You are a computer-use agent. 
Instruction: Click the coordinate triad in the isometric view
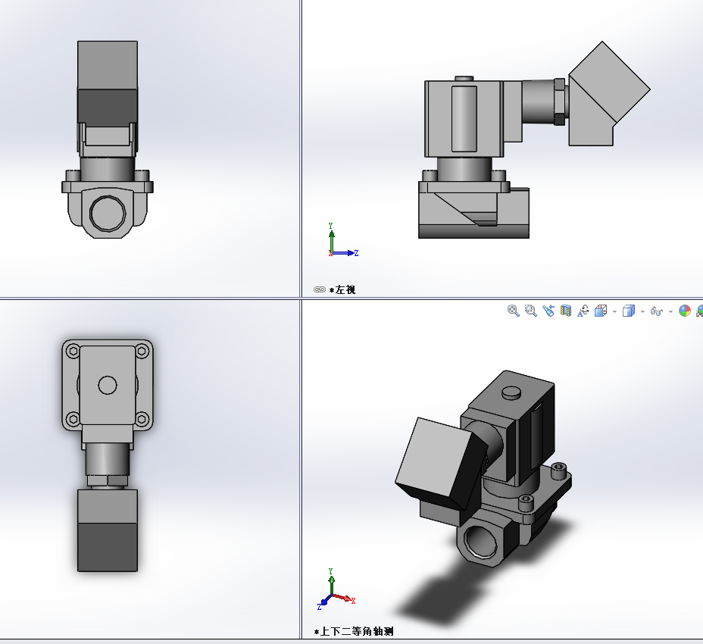pyautogui.click(x=336, y=589)
